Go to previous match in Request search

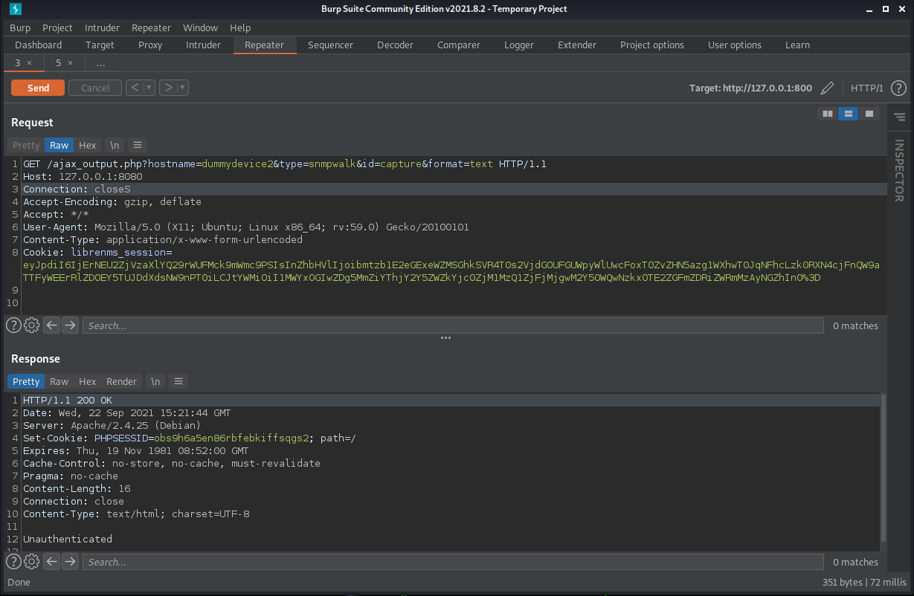pyautogui.click(x=51, y=325)
